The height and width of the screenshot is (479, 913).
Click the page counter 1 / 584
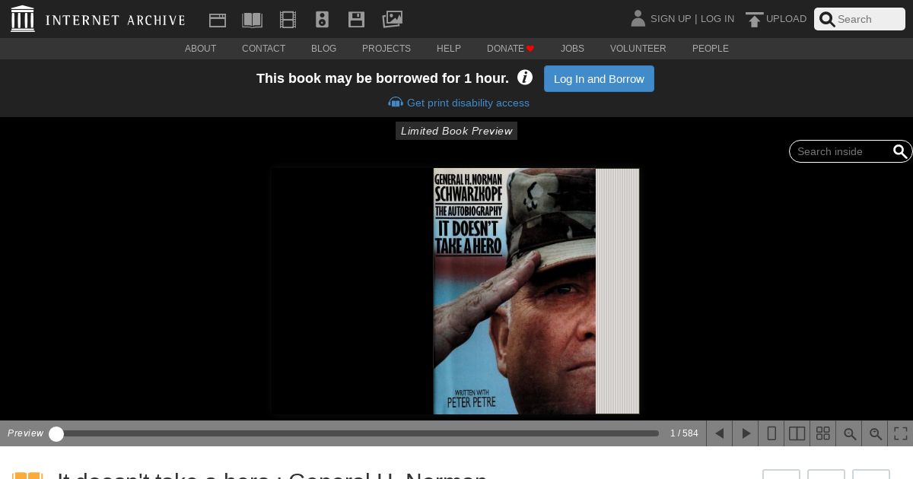[x=684, y=433]
